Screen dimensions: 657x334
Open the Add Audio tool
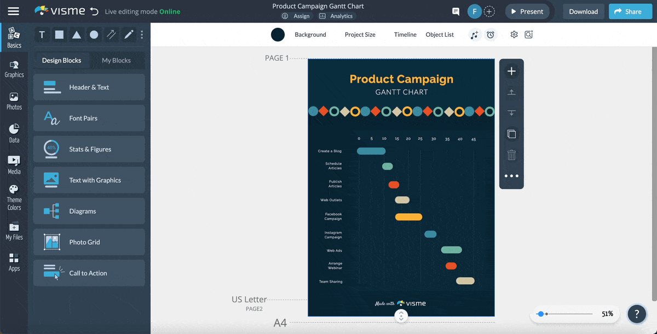coord(475,34)
